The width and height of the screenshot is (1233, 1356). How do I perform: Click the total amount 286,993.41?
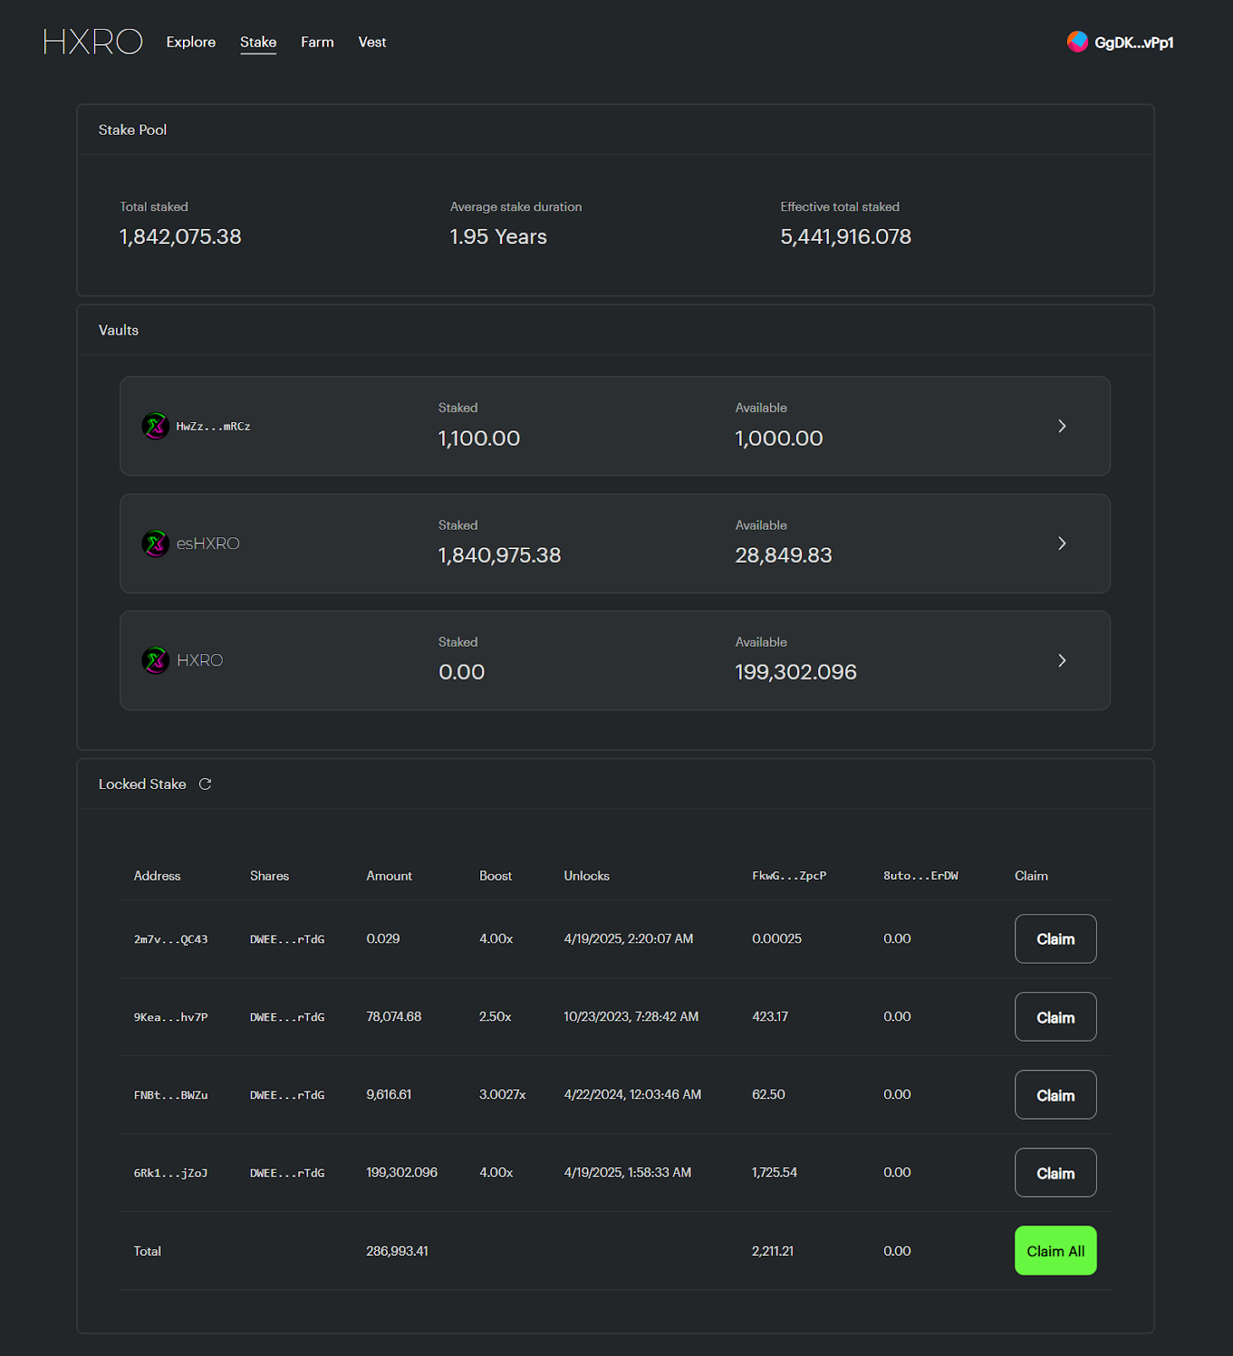(x=397, y=1251)
